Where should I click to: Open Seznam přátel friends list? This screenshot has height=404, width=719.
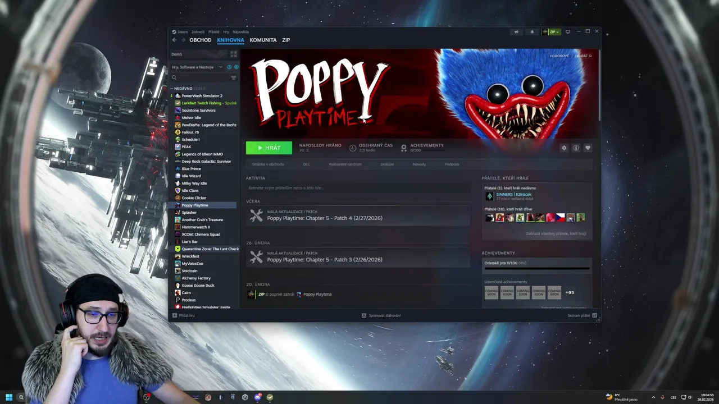[x=582, y=315]
